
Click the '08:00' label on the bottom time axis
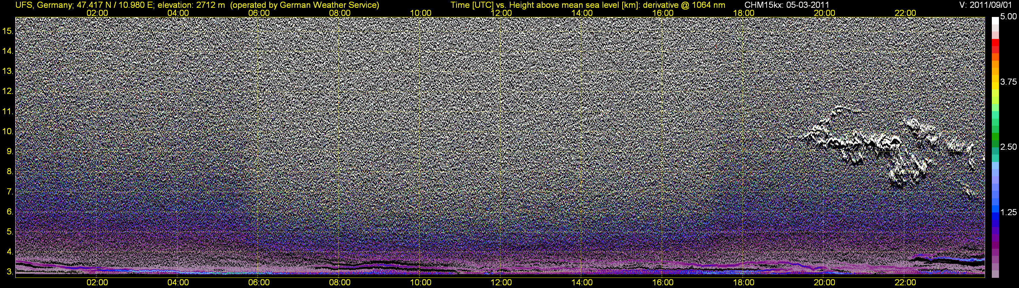340,283
